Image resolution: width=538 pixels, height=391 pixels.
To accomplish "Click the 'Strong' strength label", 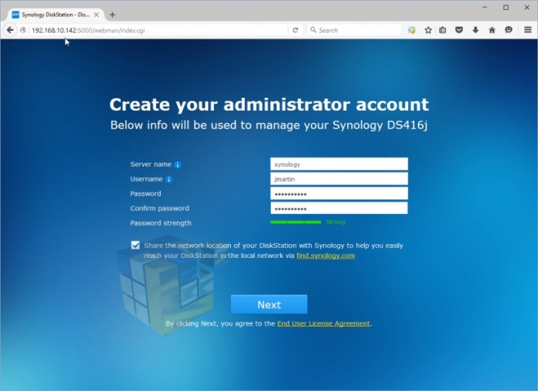I will pyautogui.click(x=336, y=222).
